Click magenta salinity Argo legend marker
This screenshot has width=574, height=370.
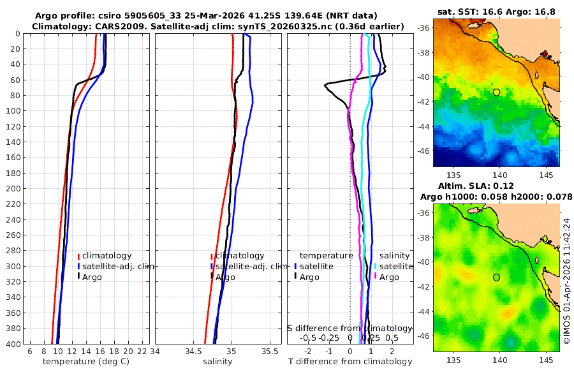pos(376,277)
